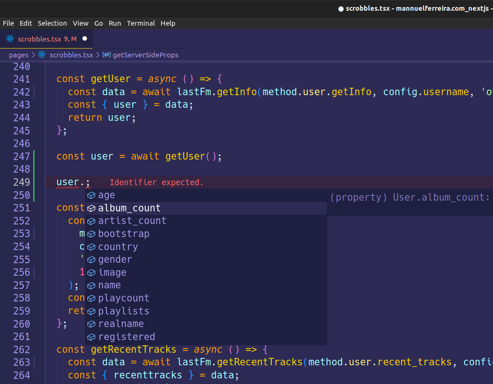493x384 pixels.
Task: Click line number 249 in gutter
Action: point(21,182)
